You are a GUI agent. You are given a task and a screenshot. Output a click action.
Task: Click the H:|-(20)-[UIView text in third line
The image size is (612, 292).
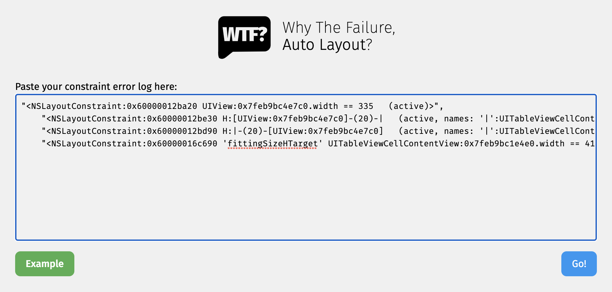pyautogui.click(x=248, y=131)
